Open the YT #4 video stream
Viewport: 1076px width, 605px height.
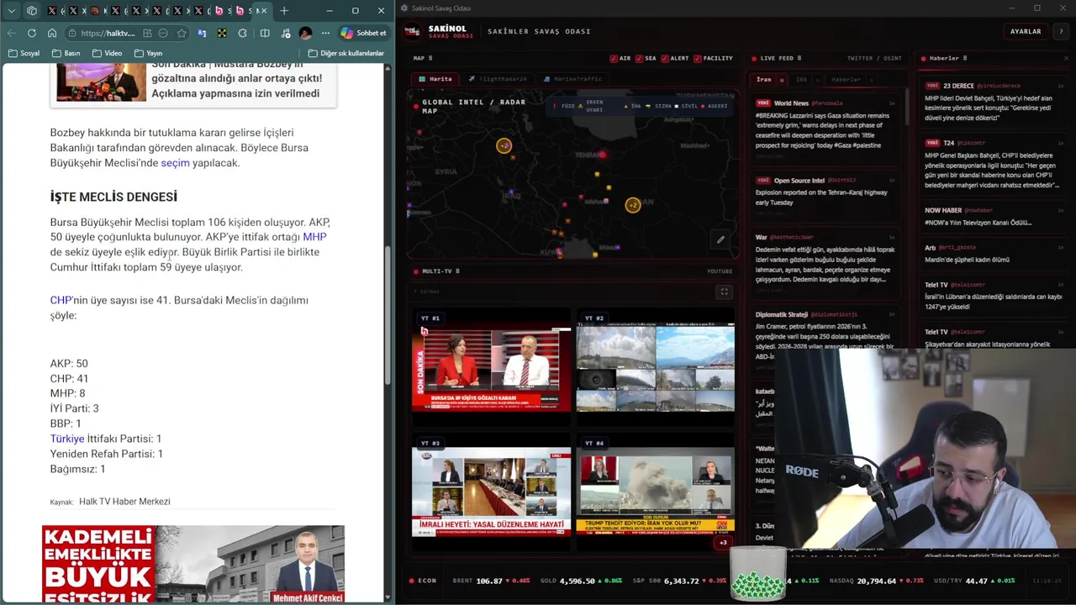click(x=655, y=492)
